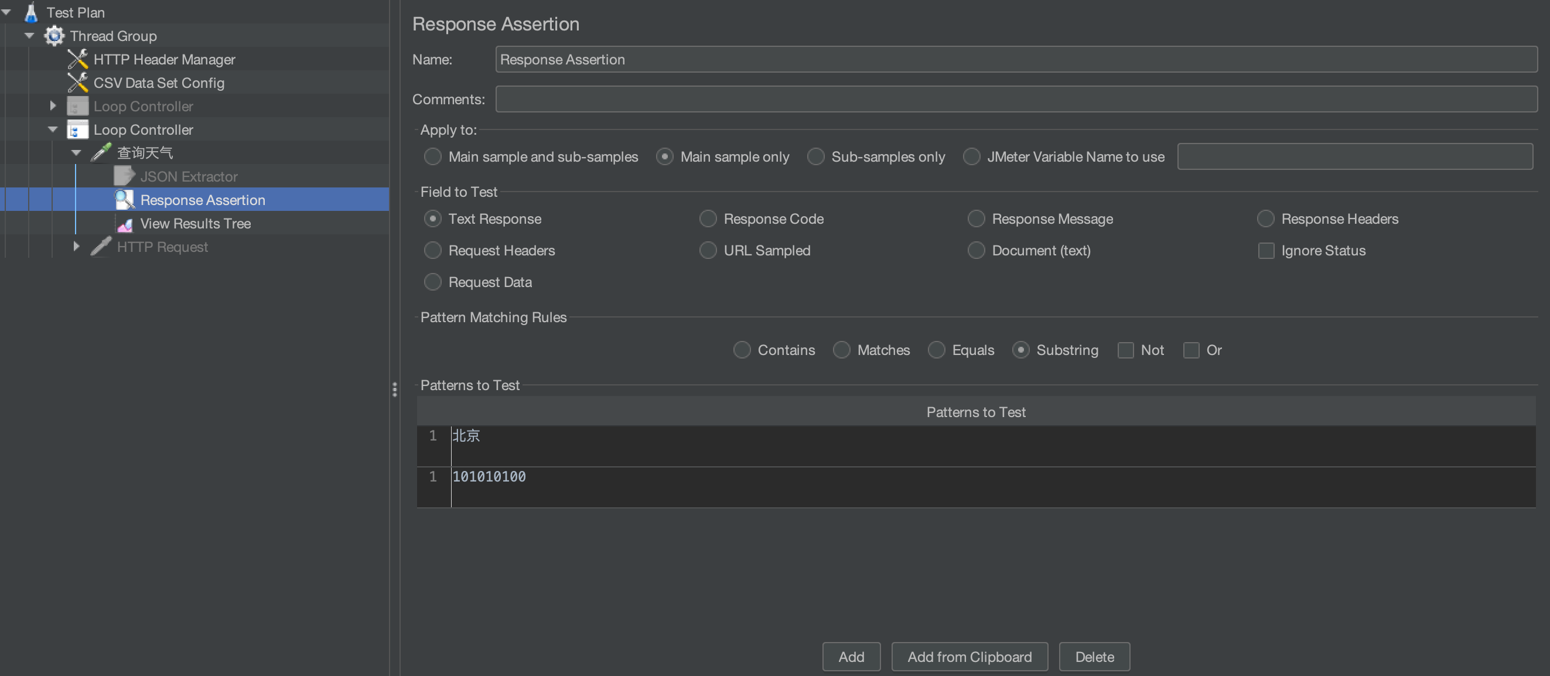Click the Response Assertion magnifier icon

coord(125,200)
